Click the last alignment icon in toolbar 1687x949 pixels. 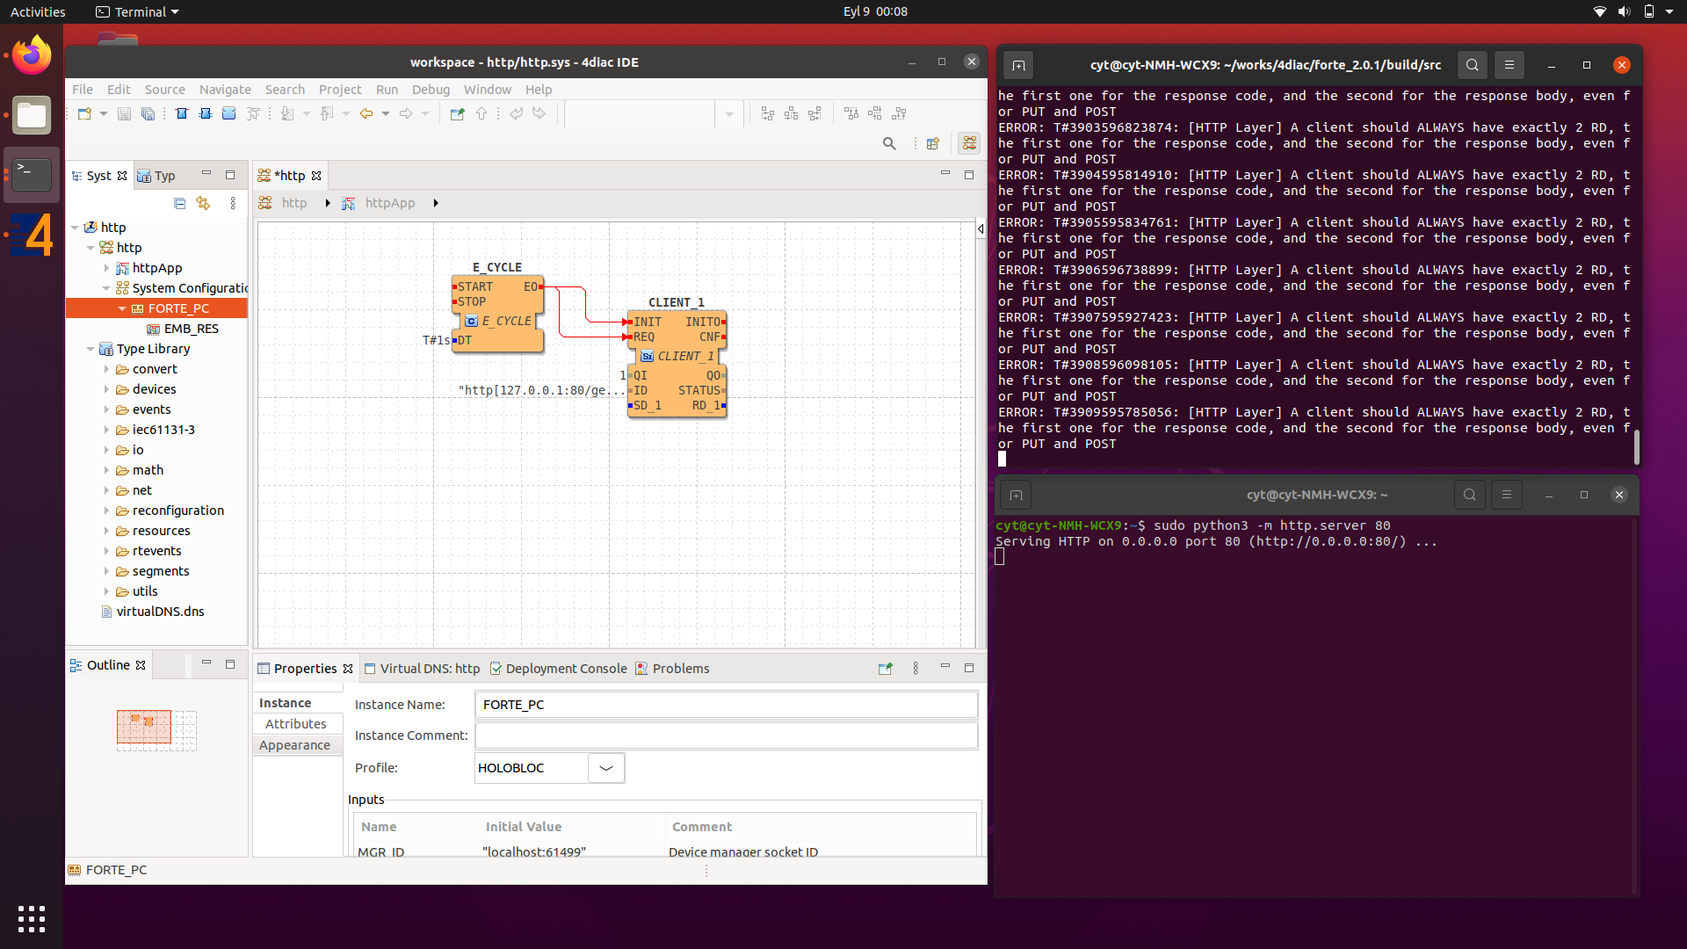point(899,113)
